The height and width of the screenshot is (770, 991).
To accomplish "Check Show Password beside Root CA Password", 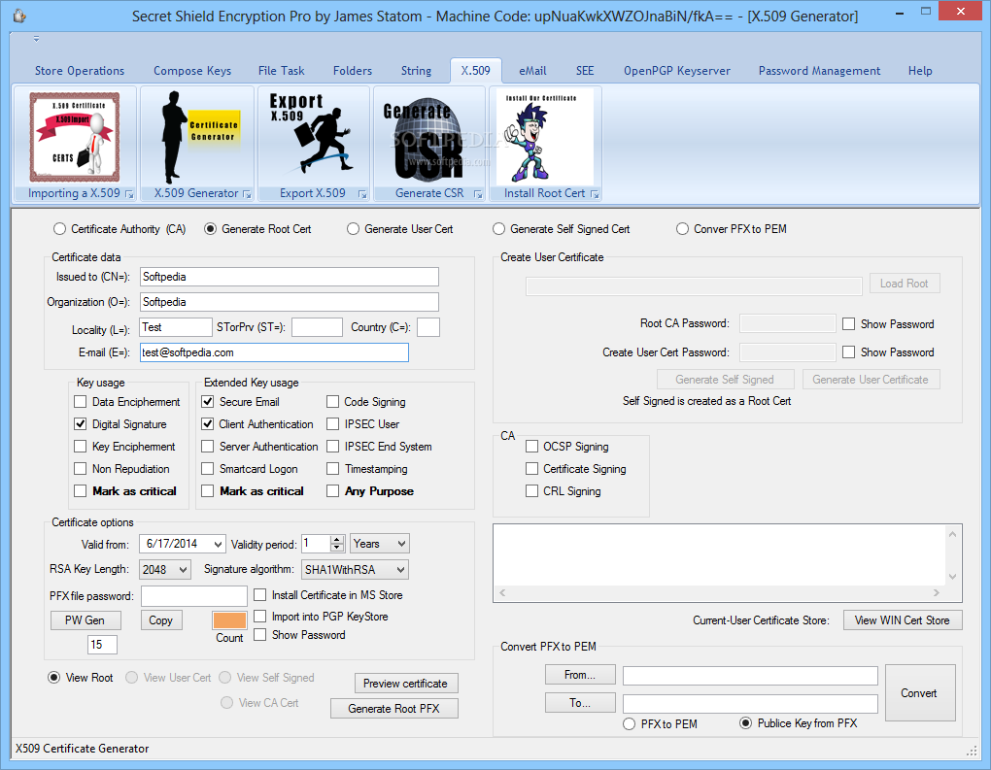I will point(849,324).
